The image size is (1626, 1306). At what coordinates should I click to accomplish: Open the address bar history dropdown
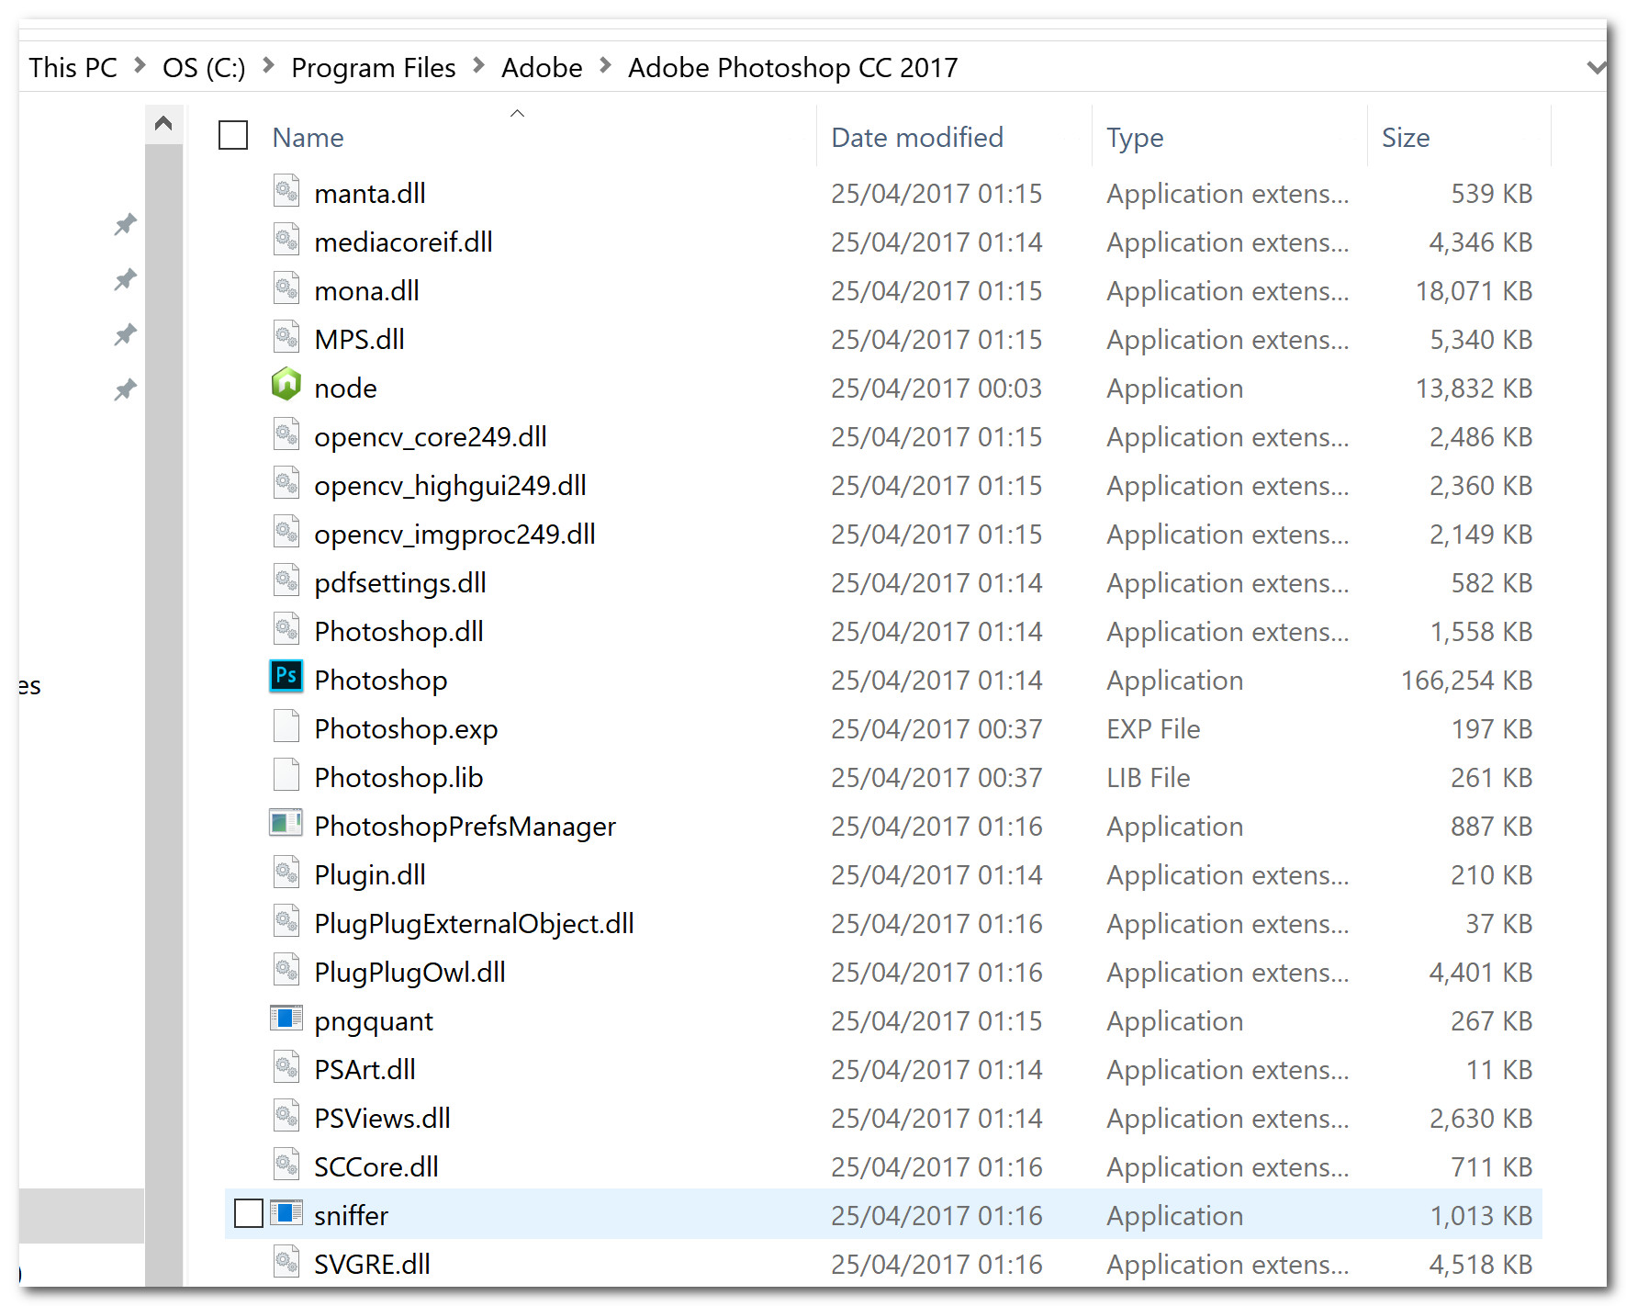[x=1597, y=67]
